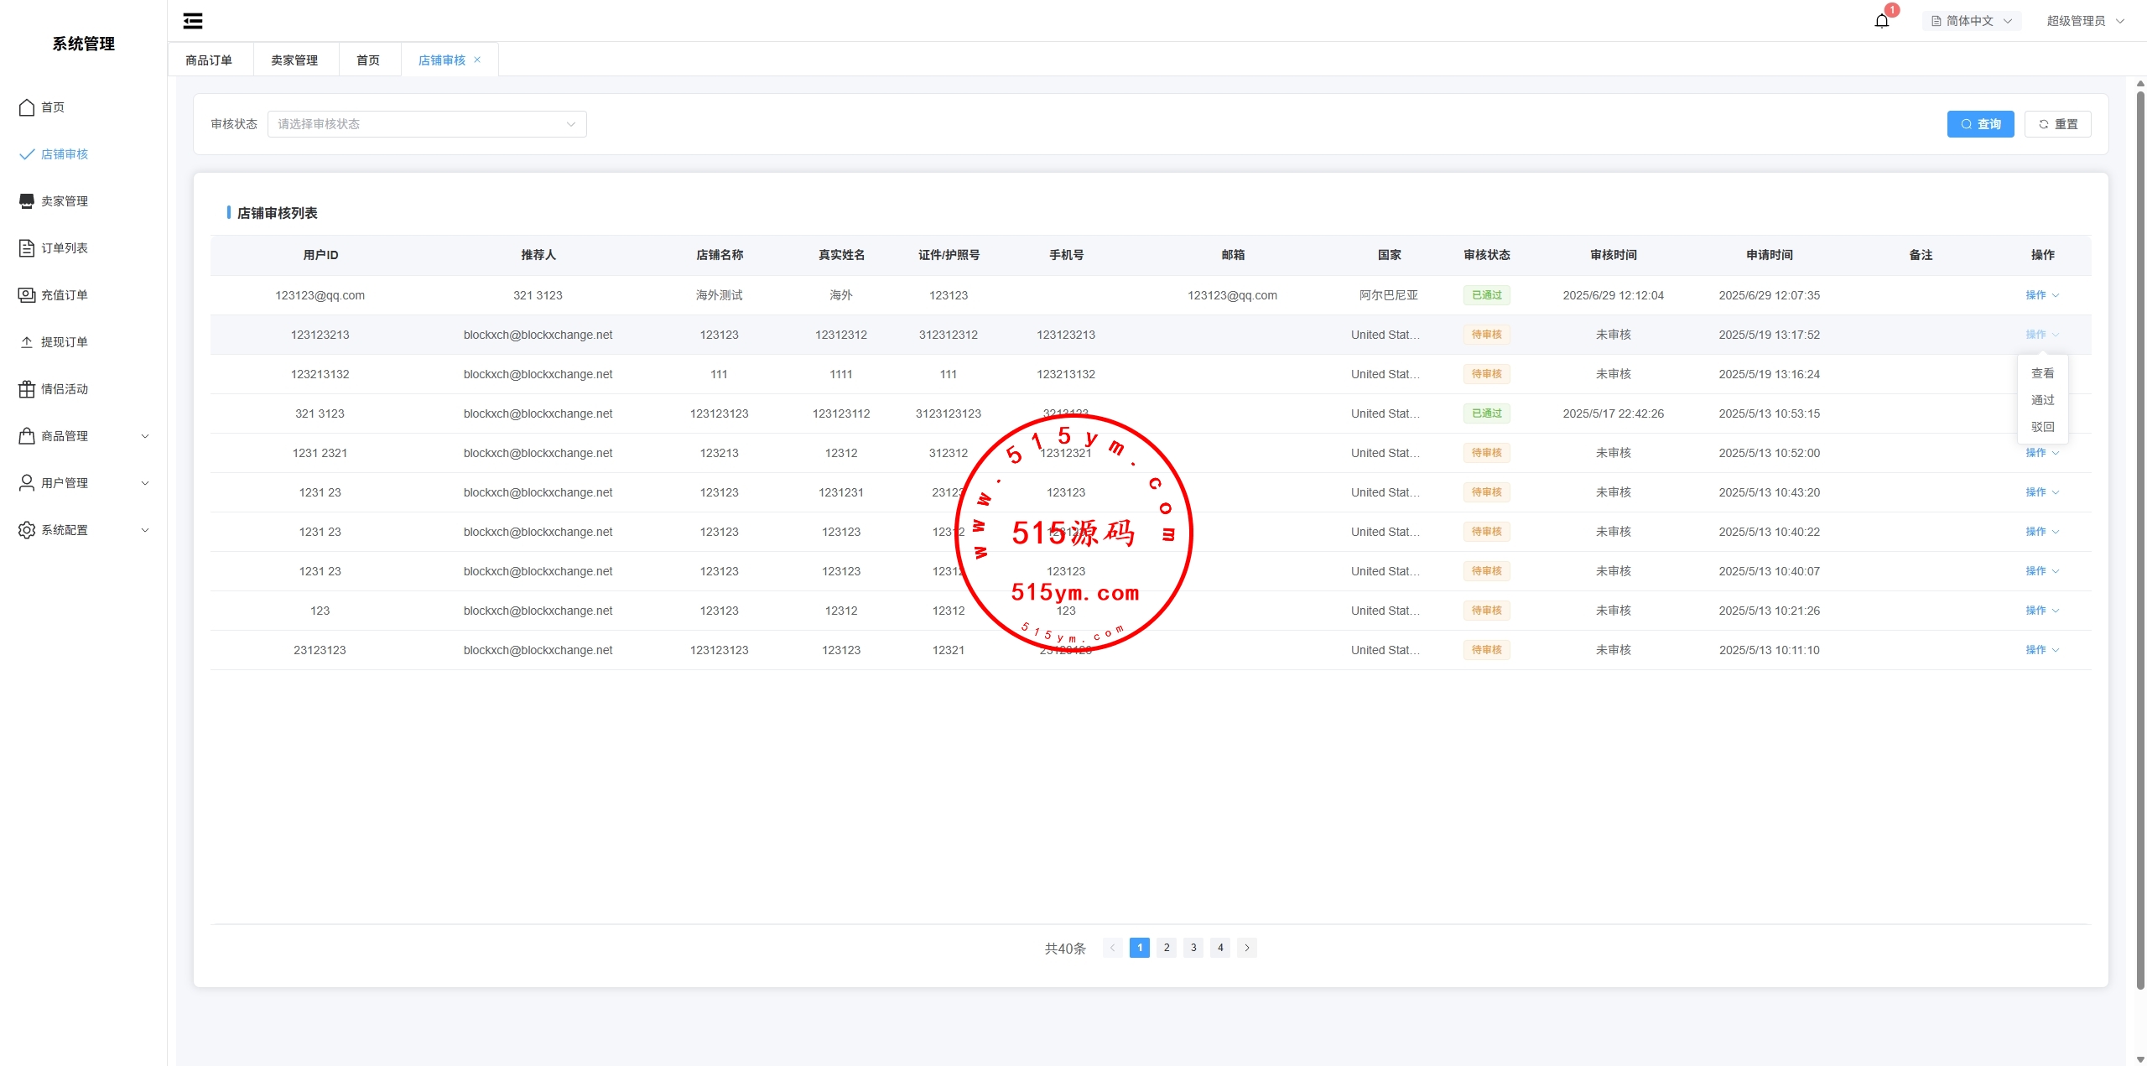Open the 审核状态 status dropdown

[426, 124]
